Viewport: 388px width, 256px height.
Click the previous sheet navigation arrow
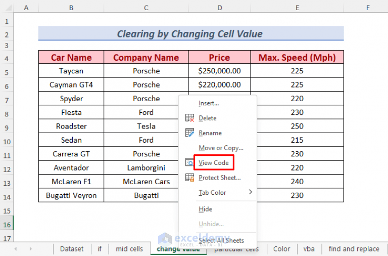pyautogui.click(x=16, y=248)
